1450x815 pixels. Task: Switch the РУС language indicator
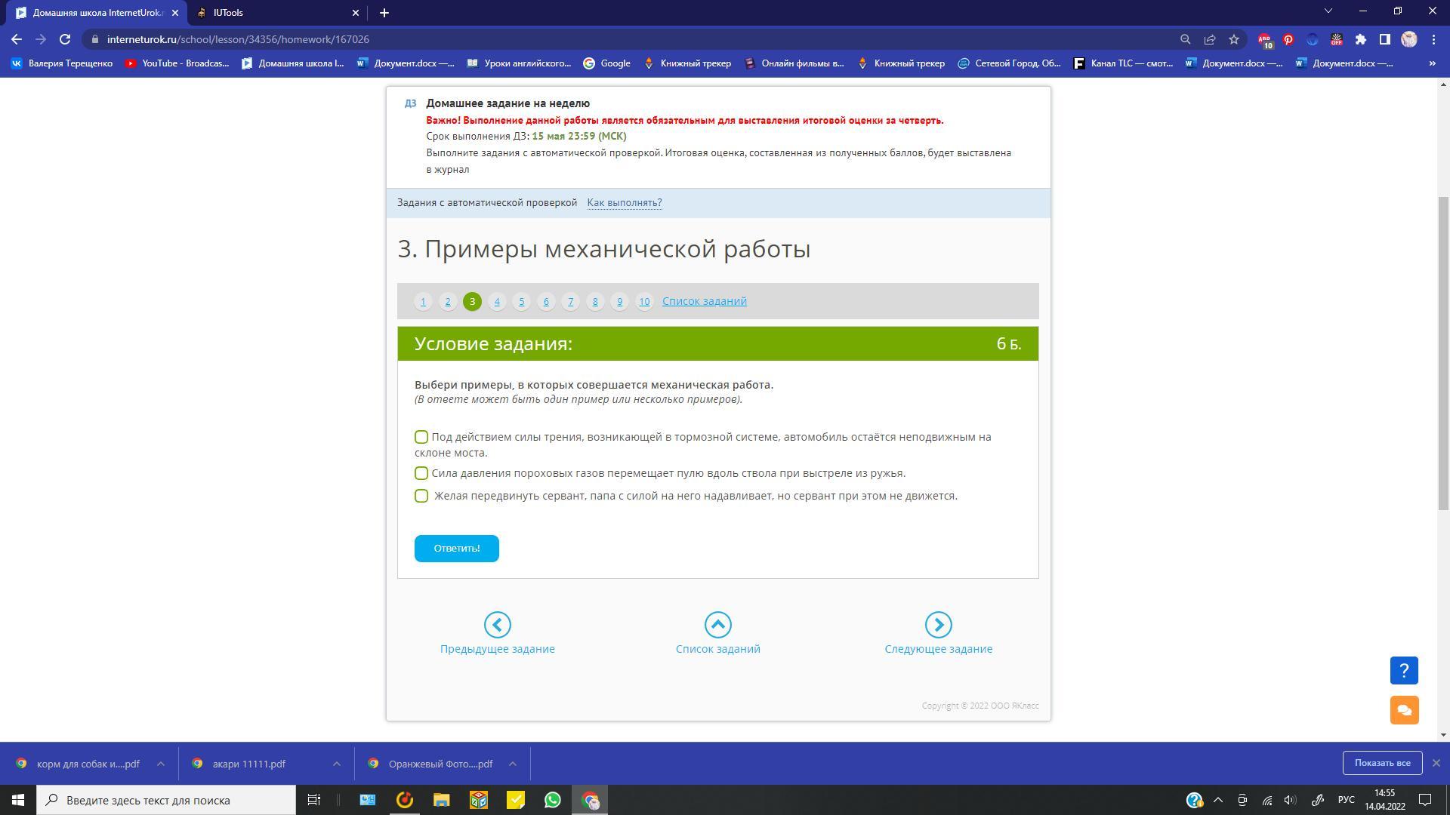[x=1346, y=800]
